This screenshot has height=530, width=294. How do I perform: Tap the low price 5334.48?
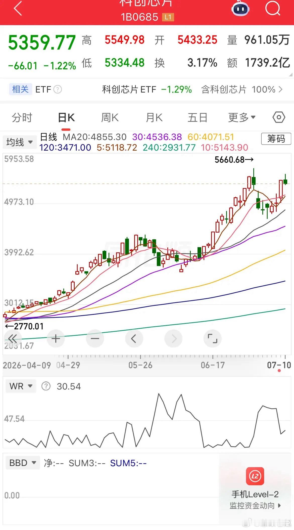[x=125, y=63]
